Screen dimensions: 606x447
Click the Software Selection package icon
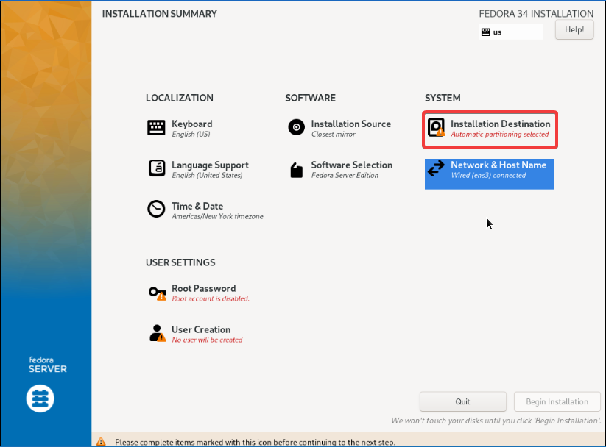[x=297, y=170]
